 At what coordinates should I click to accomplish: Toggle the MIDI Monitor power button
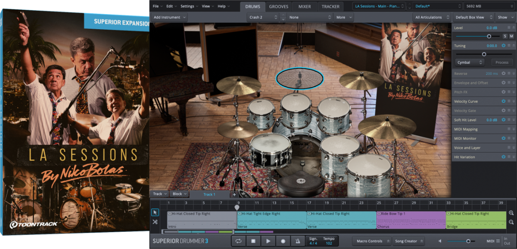pyautogui.click(x=503, y=138)
